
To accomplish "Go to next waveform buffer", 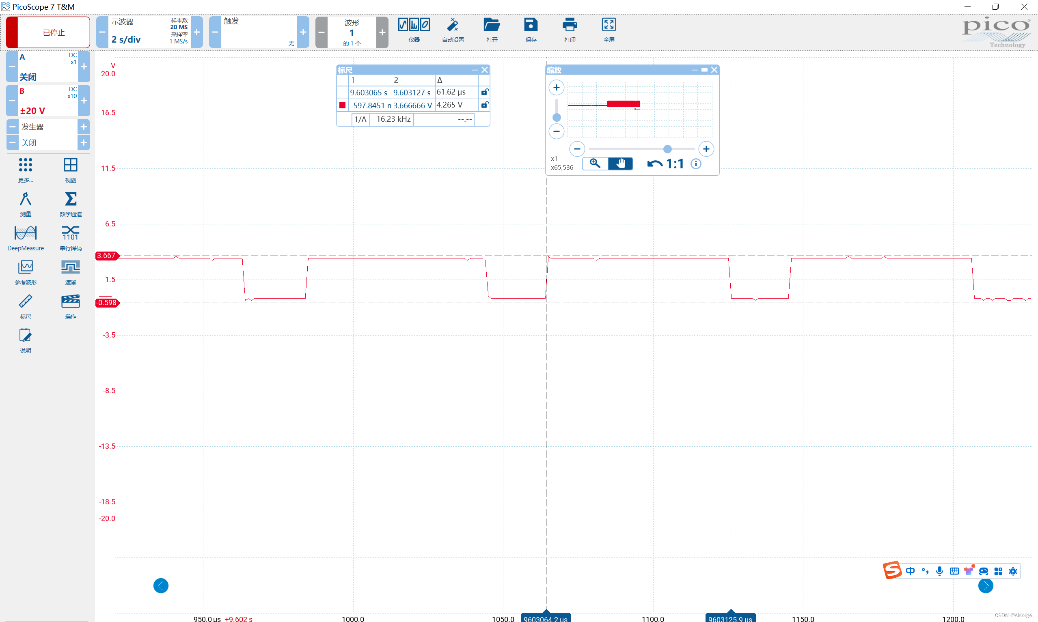I will [x=382, y=32].
